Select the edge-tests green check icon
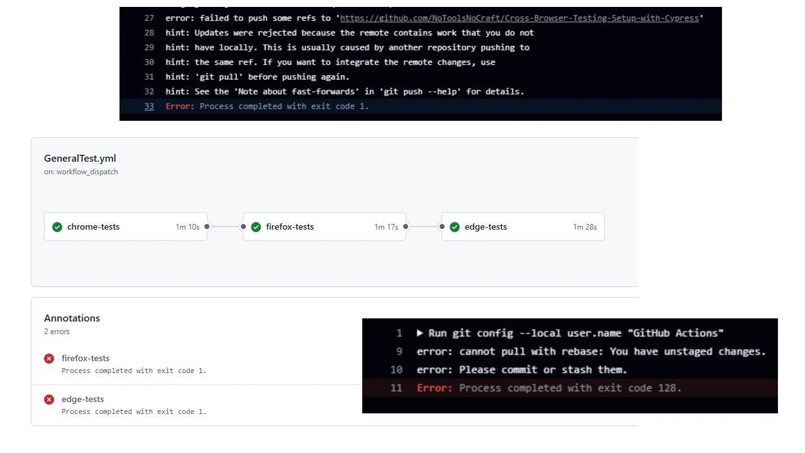The image size is (805, 453). coord(455,227)
